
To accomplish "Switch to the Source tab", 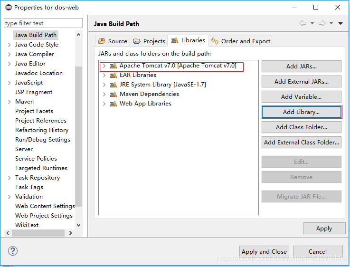I will 113,41.
